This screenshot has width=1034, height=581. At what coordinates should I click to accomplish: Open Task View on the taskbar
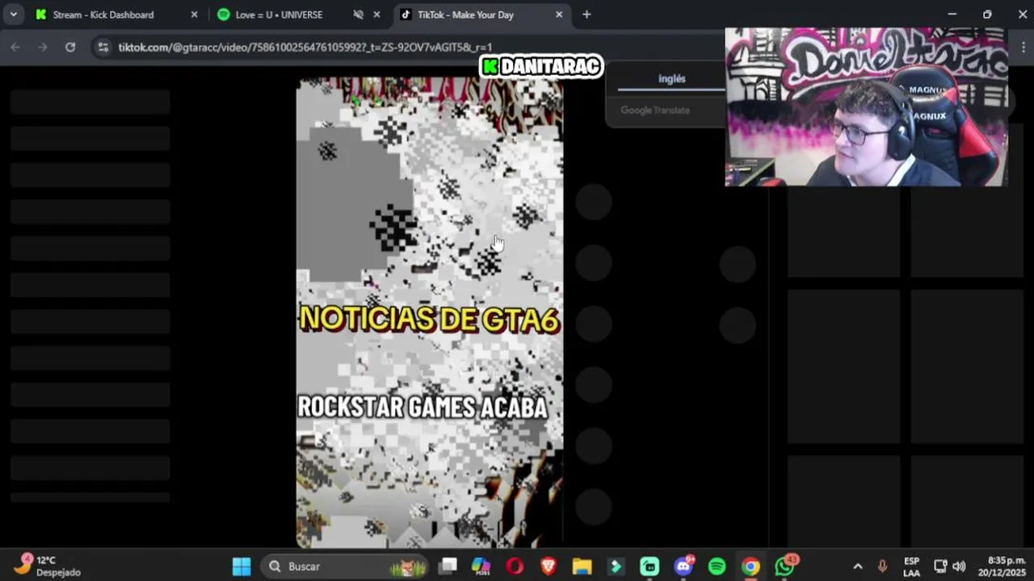[448, 566]
